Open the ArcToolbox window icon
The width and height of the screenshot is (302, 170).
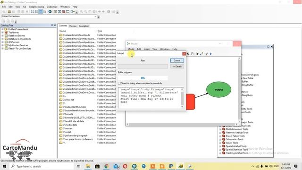[64, 12]
